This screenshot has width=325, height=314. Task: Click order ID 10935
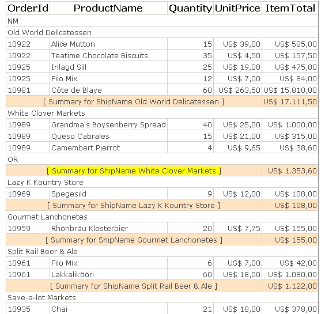click(x=28, y=309)
